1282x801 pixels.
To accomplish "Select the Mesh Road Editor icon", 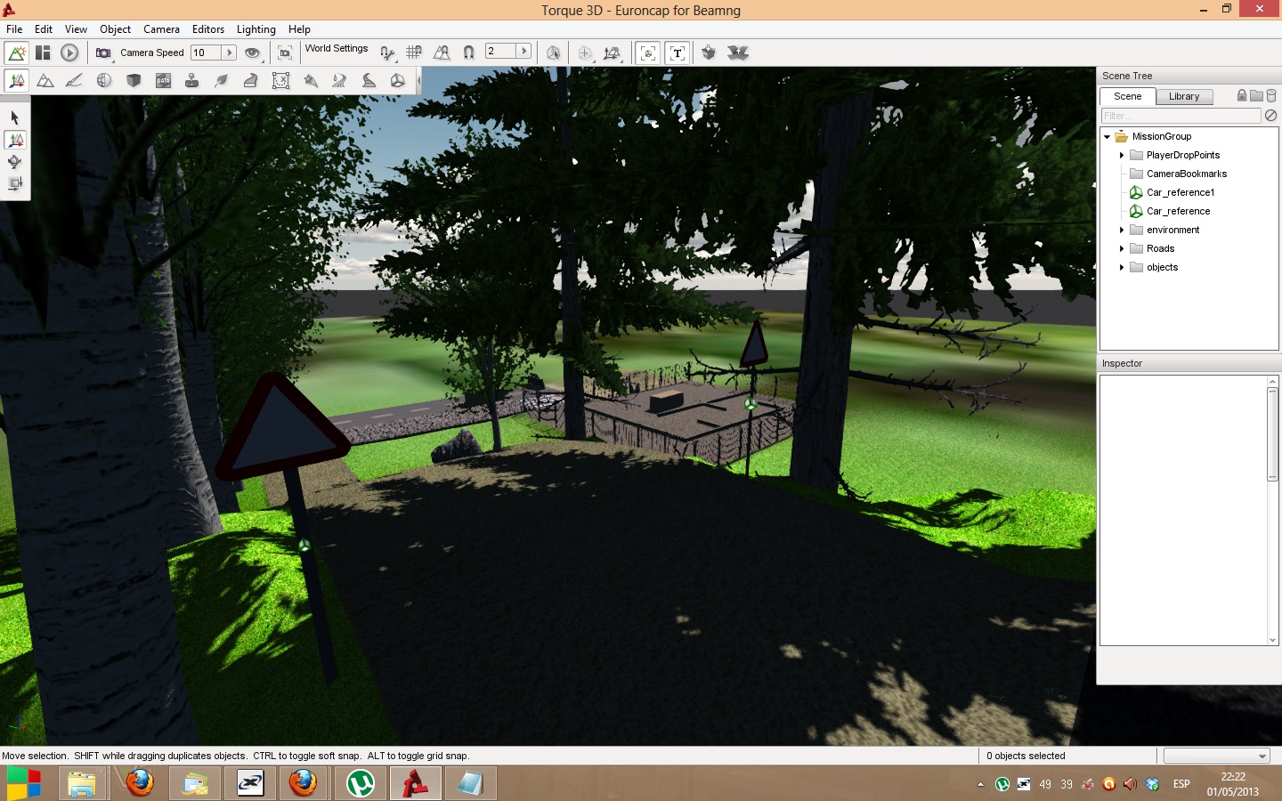I will pos(250,81).
